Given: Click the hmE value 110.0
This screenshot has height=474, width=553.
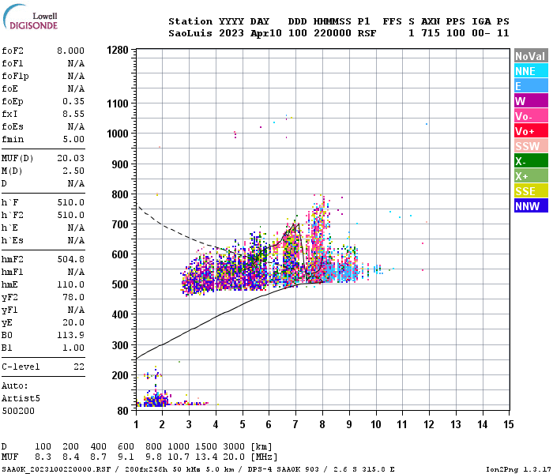Looking at the screenshot, I should coord(70,284).
